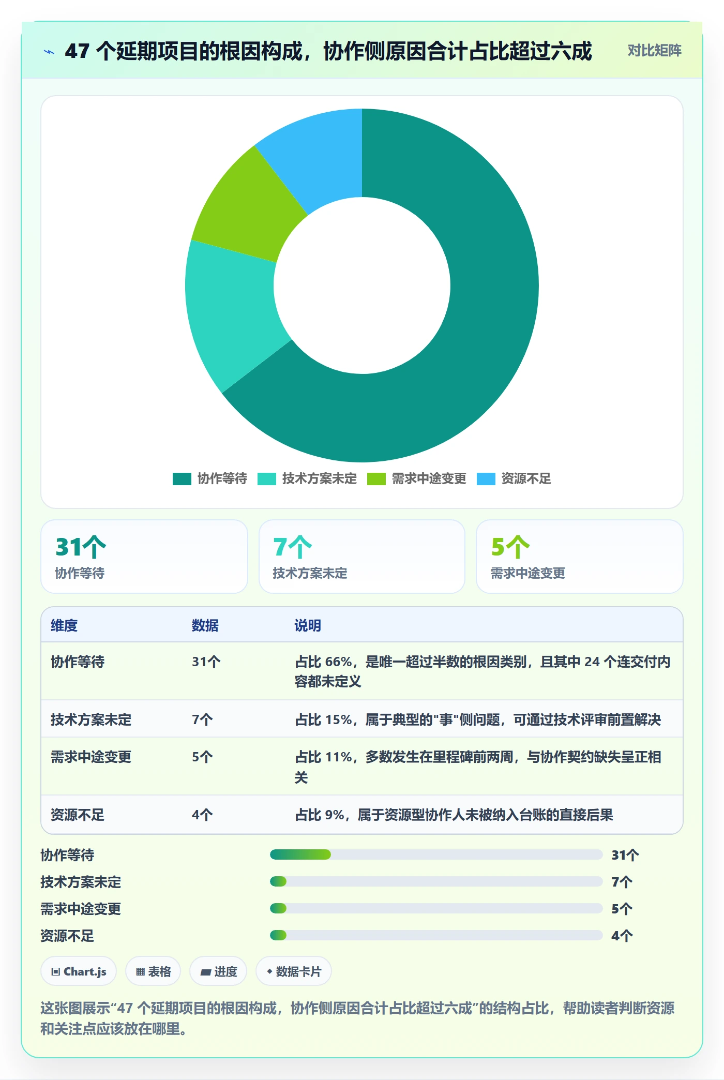Toggle 协作等待 legend color swatch

tap(182, 479)
